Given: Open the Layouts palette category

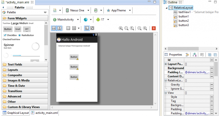Looking at the screenshot, I should (x=25, y=70).
